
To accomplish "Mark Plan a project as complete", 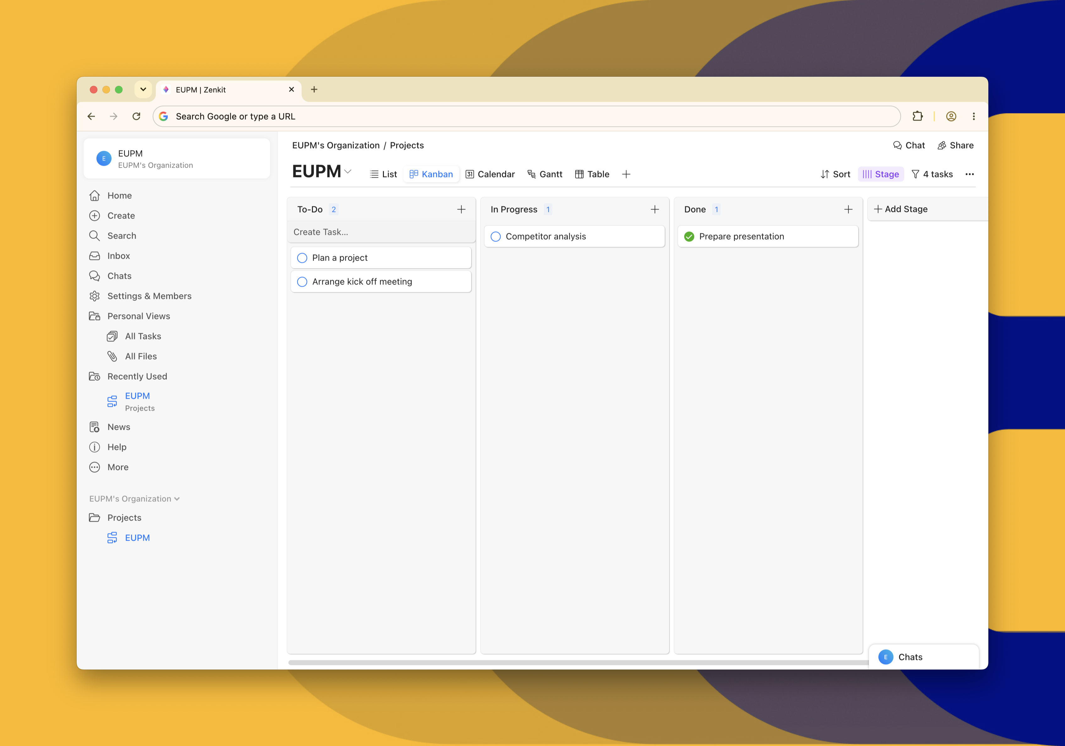I will (x=302, y=258).
